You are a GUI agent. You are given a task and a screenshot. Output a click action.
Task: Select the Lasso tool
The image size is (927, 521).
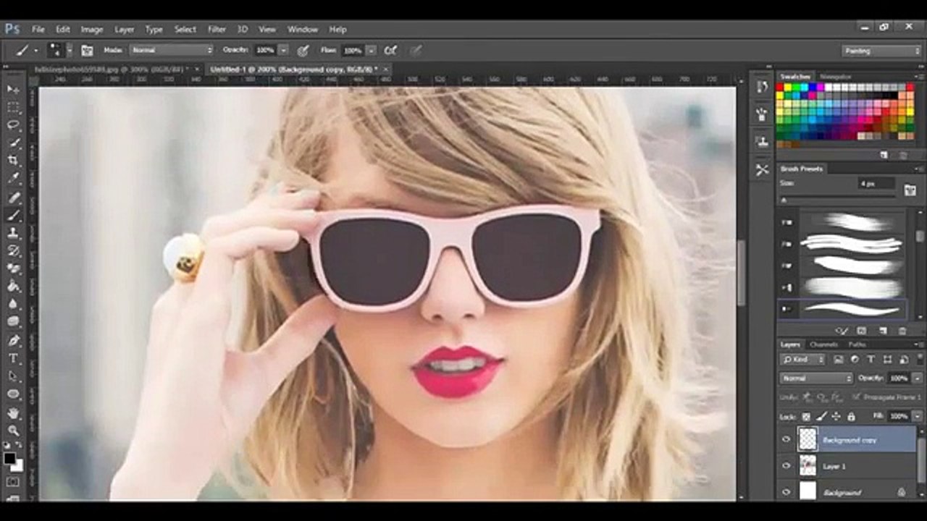[x=13, y=125]
